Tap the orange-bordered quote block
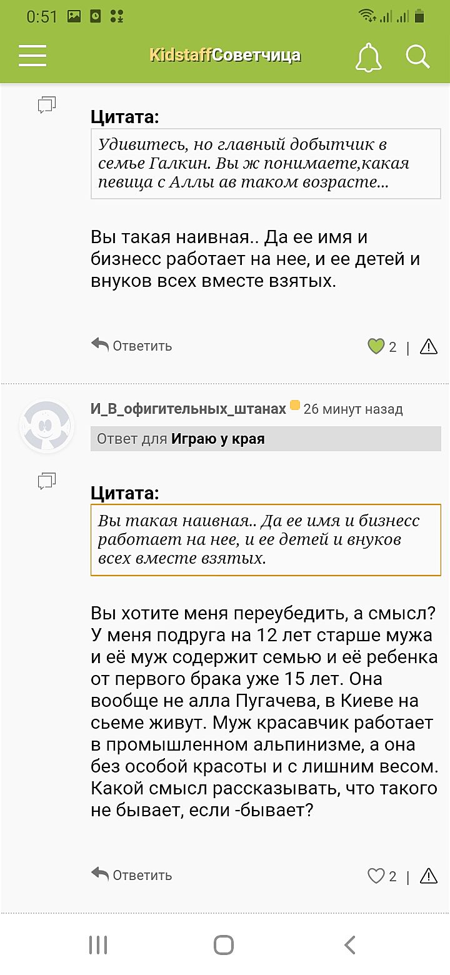The width and height of the screenshot is (450, 975). pyautogui.click(x=266, y=539)
